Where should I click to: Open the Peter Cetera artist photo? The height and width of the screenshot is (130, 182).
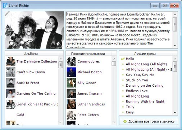point(72,115)
